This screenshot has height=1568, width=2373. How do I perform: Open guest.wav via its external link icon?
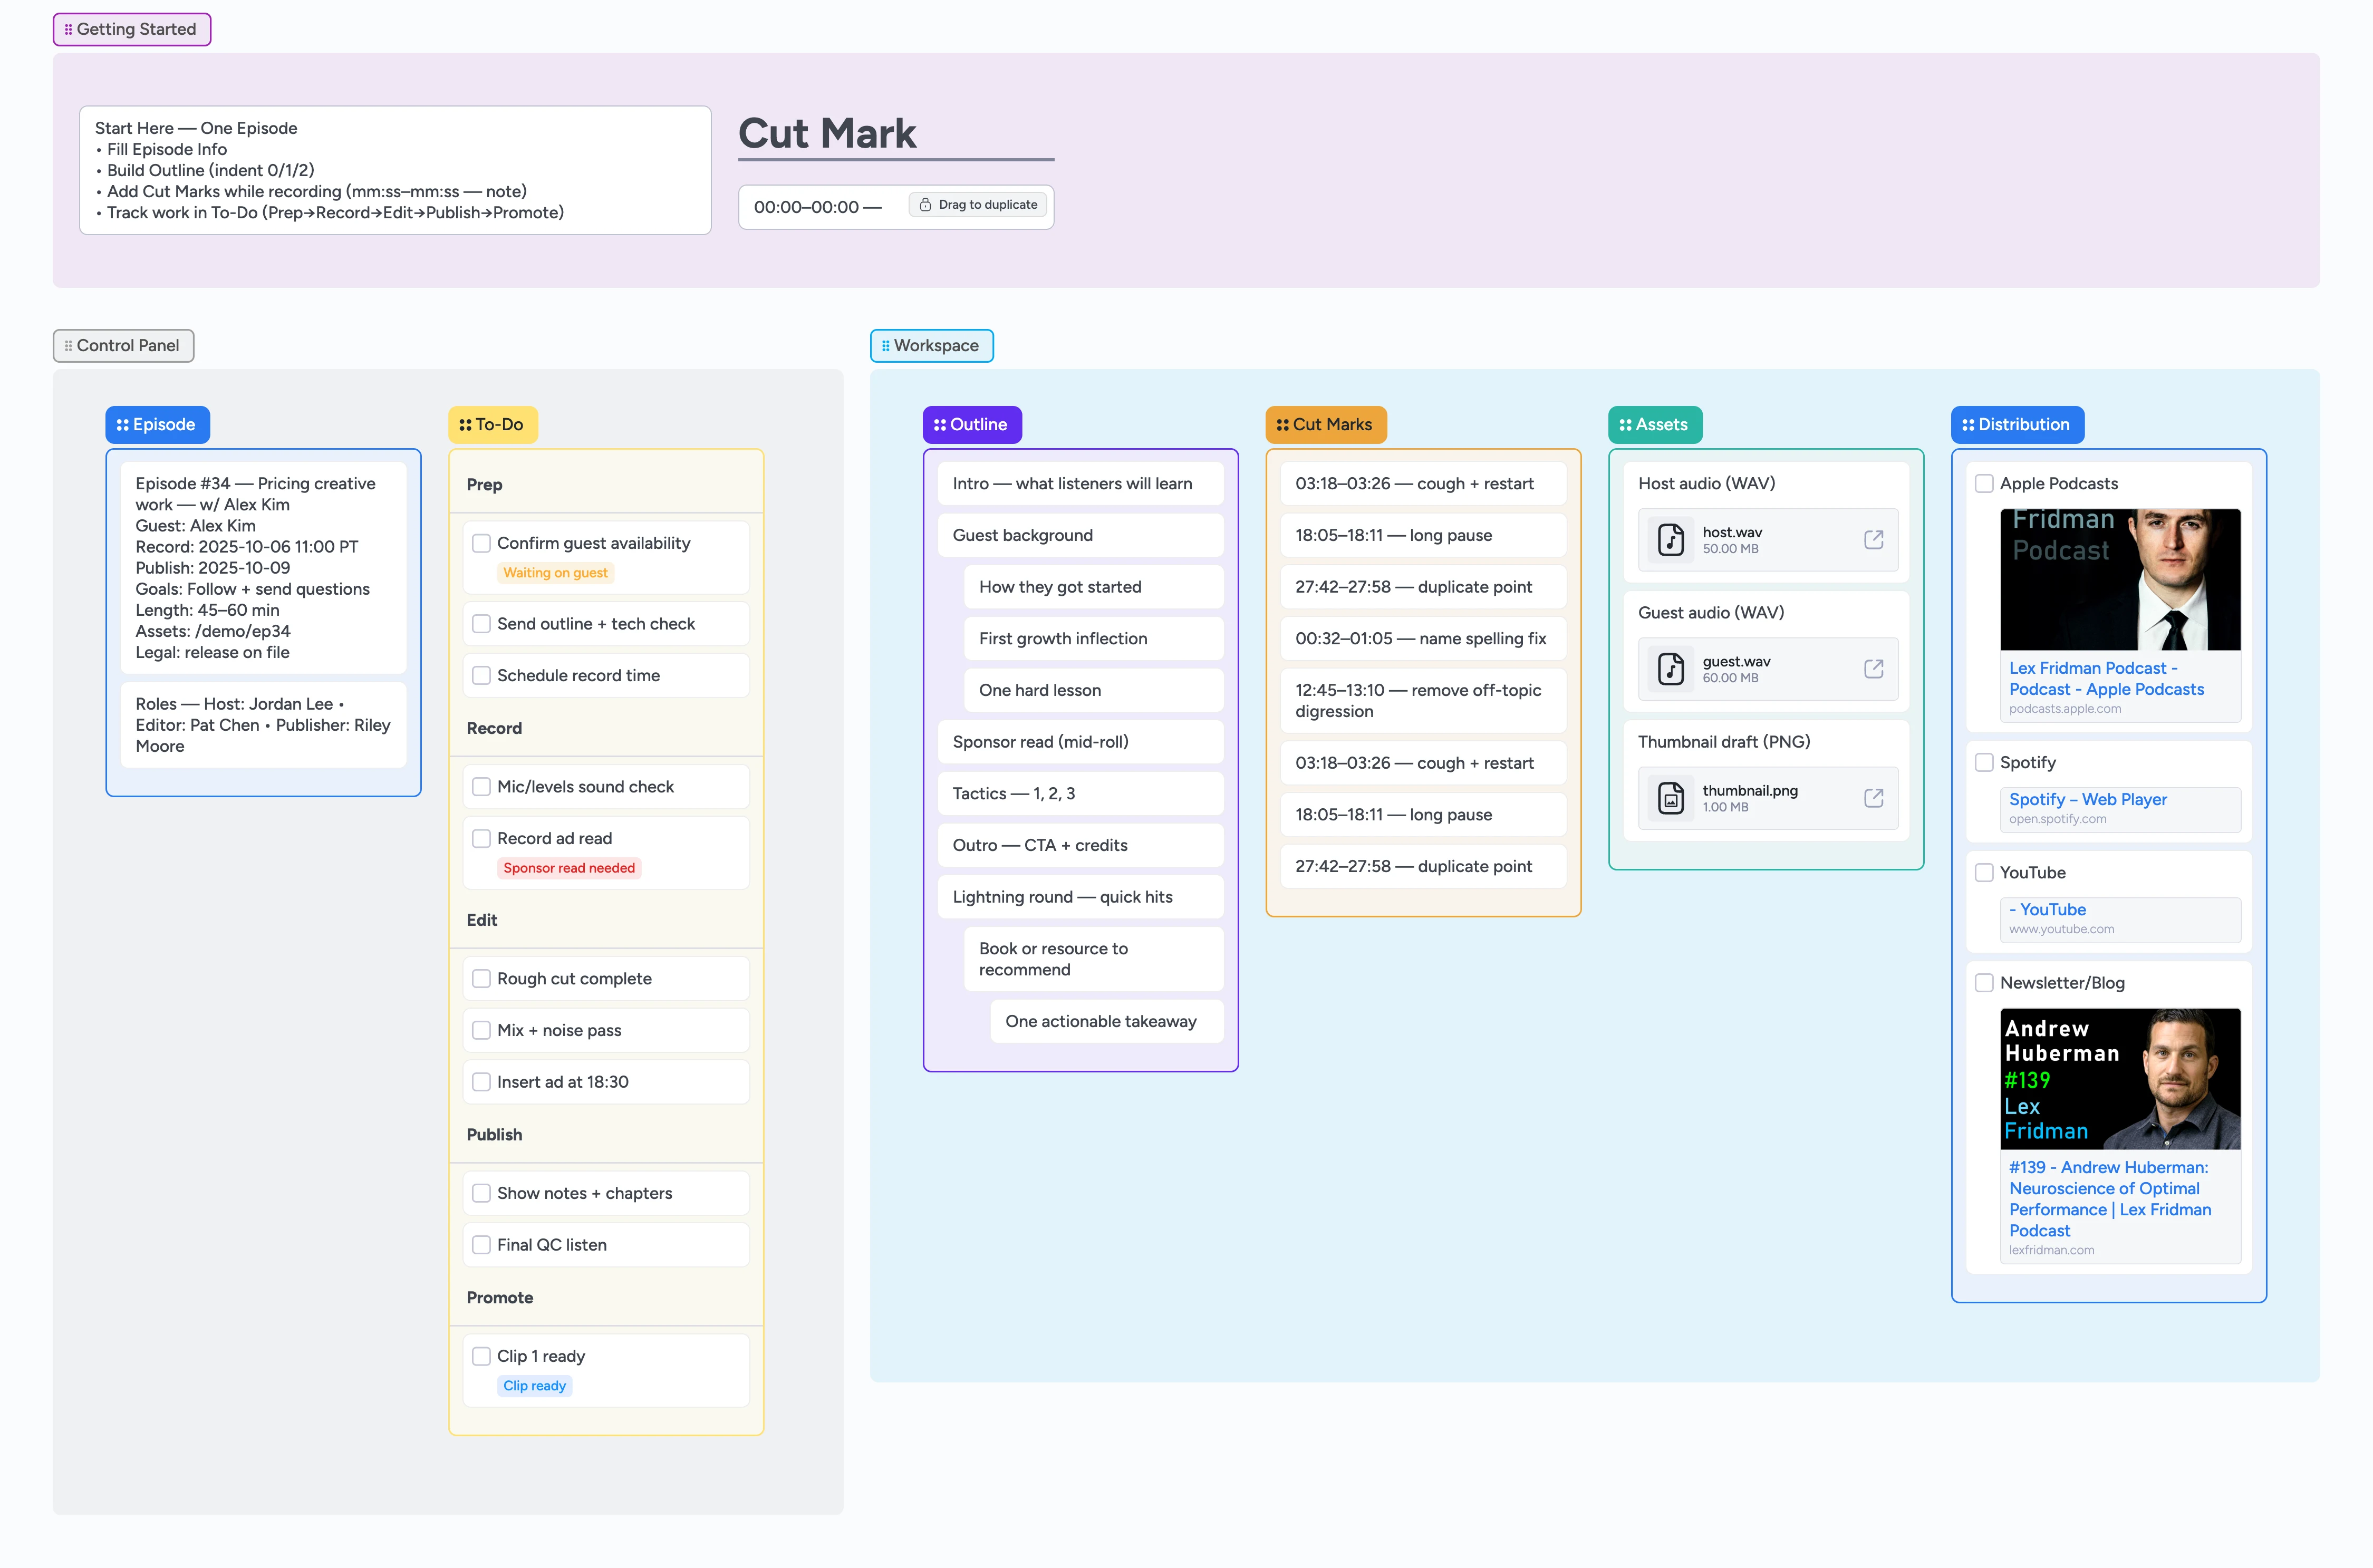[1873, 669]
